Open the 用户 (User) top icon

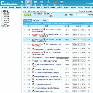tap(48, 3)
